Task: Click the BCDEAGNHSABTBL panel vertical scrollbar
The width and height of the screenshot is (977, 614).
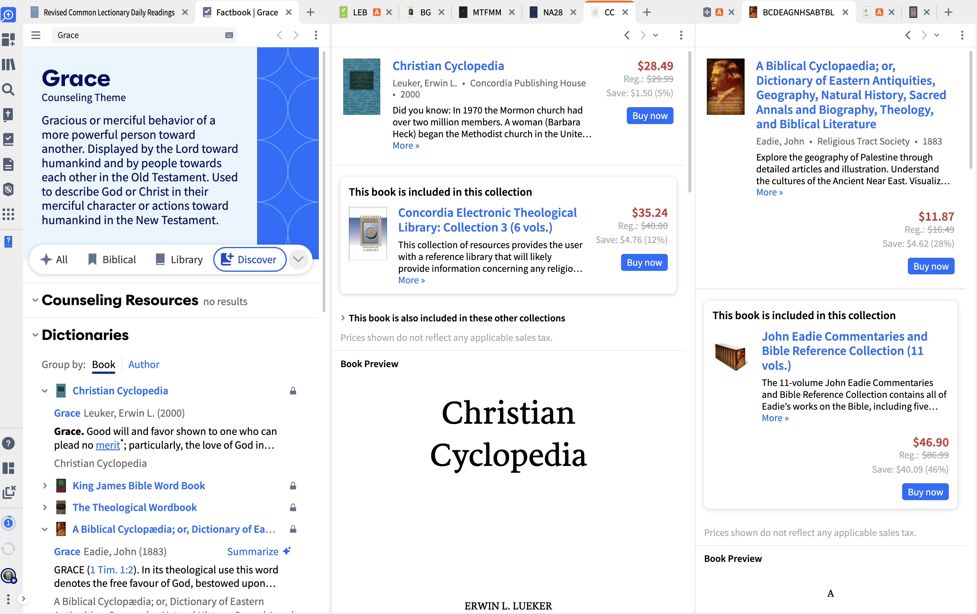Action: 971,109
